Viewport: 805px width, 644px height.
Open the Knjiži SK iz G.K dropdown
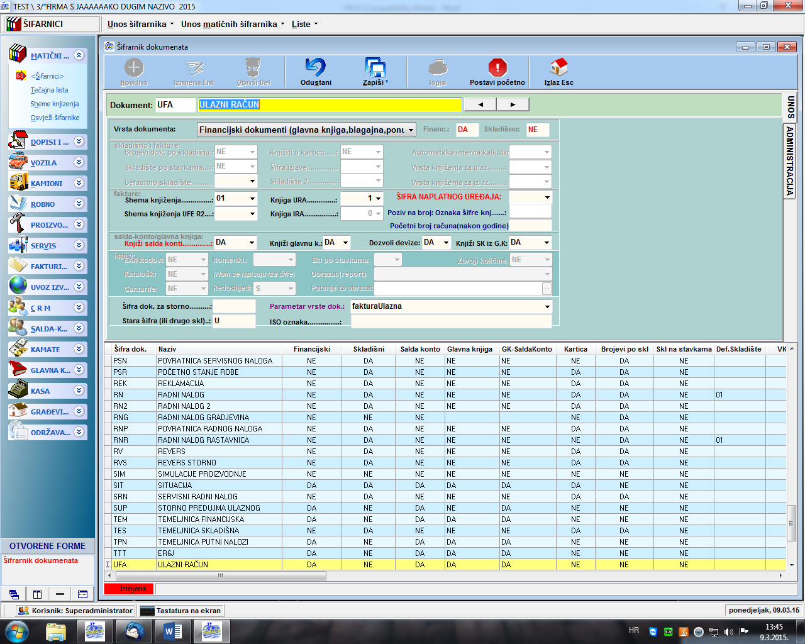click(547, 243)
